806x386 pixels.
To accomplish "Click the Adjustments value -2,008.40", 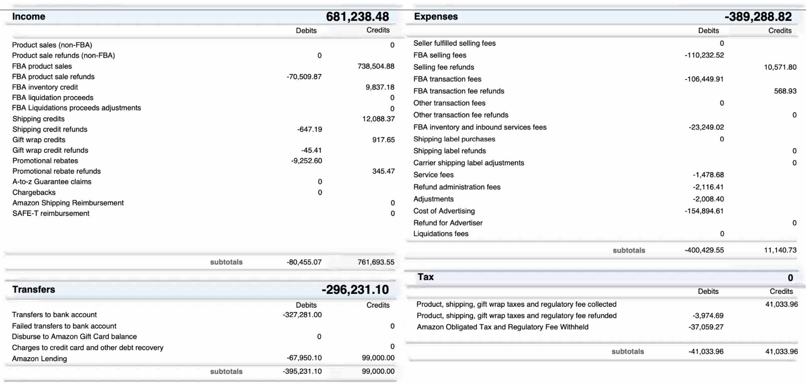I will pyautogui.click(x=708, y=199).
